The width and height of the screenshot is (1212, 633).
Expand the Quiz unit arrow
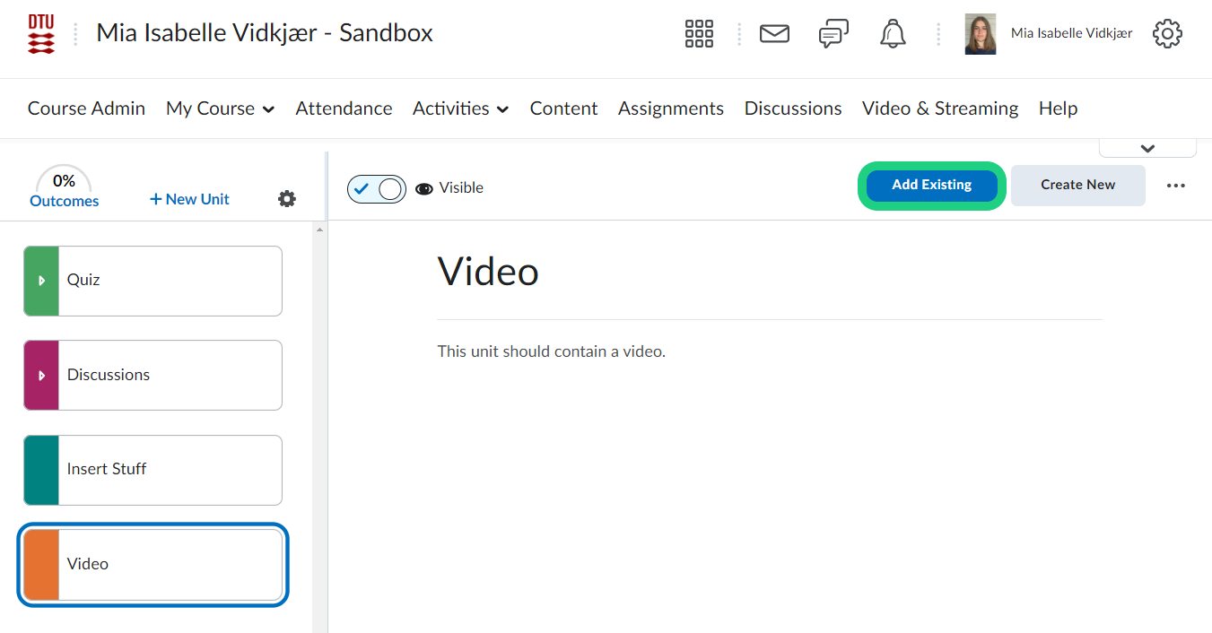41,281
